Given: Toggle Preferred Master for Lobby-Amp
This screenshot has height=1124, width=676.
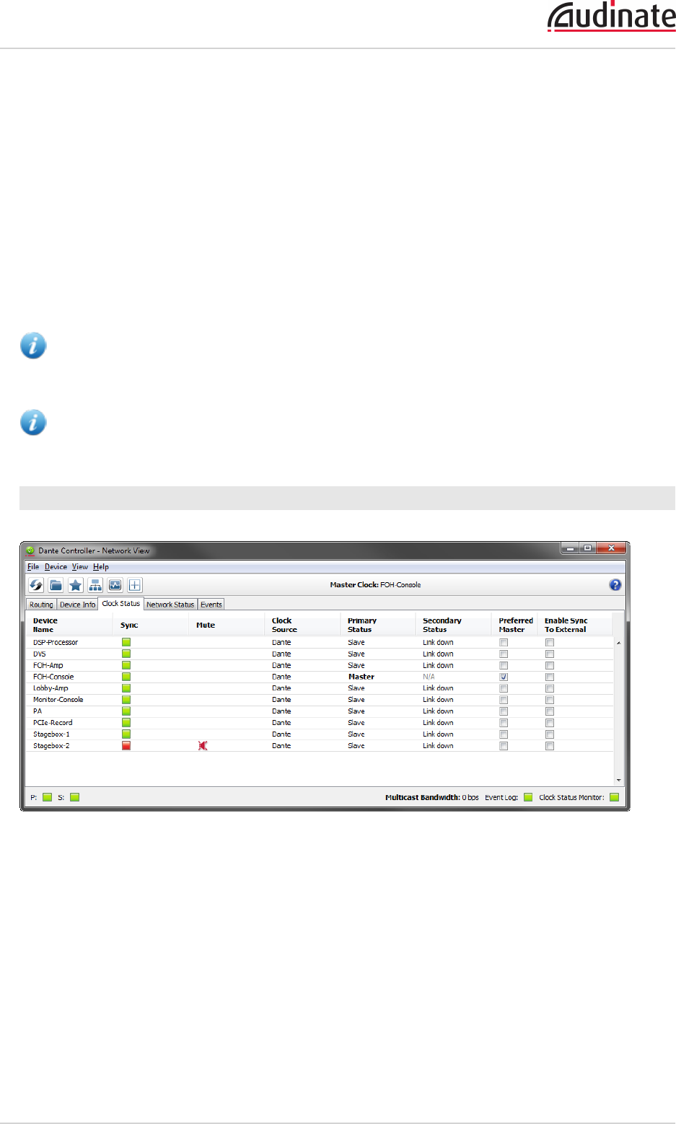Looking at the screenshot, I should [x=504, y=688].
